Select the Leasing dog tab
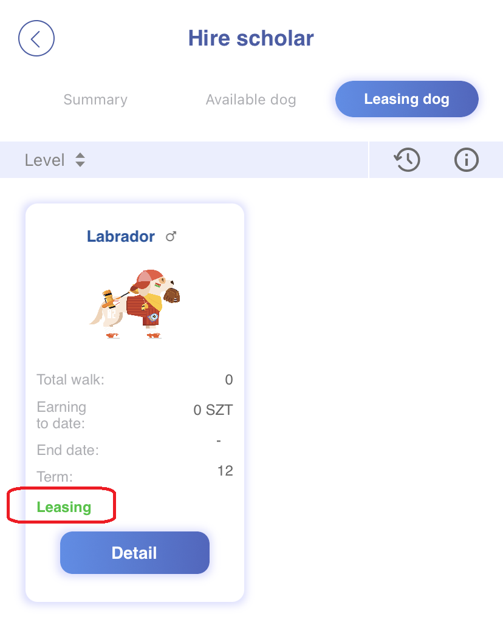Screen dimensions: 503x642 tap(406, 99)
